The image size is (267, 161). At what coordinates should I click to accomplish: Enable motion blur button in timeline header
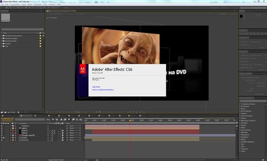[x=69, y=120]
